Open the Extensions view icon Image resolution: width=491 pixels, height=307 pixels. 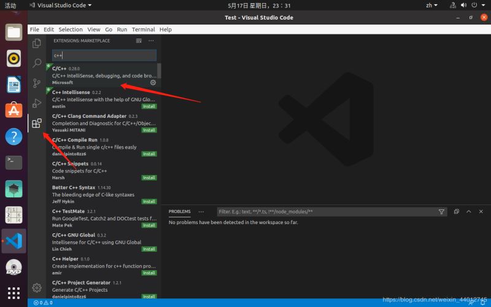(x=37, y=123)
